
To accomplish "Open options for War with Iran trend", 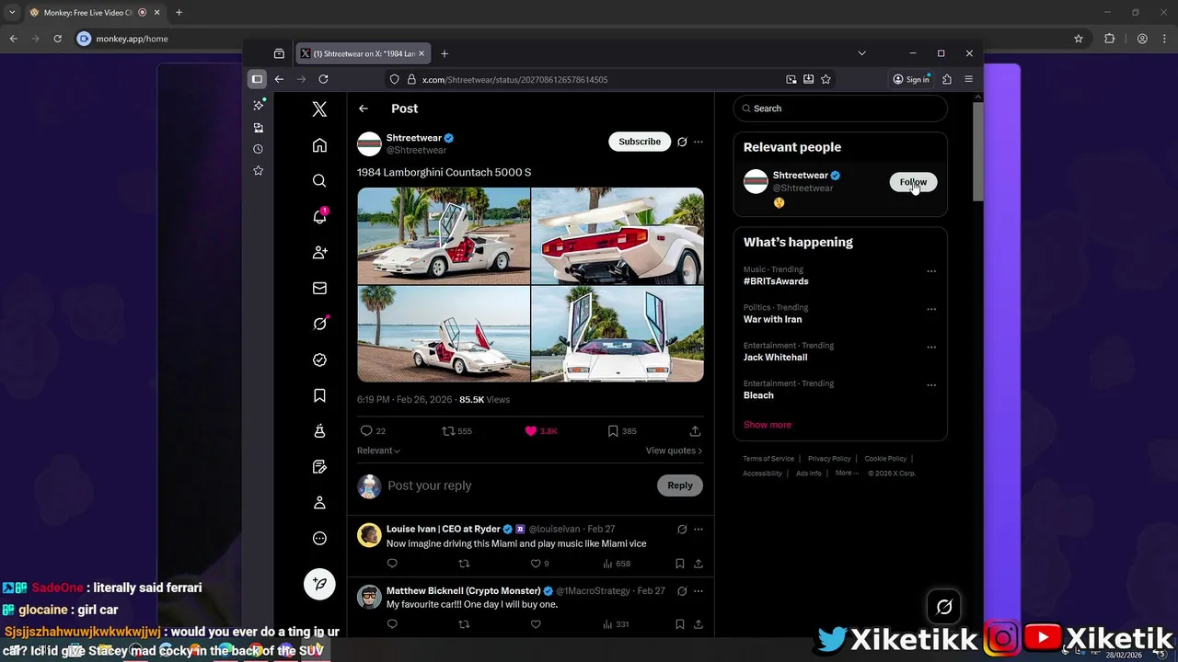I will coord(931,310).
